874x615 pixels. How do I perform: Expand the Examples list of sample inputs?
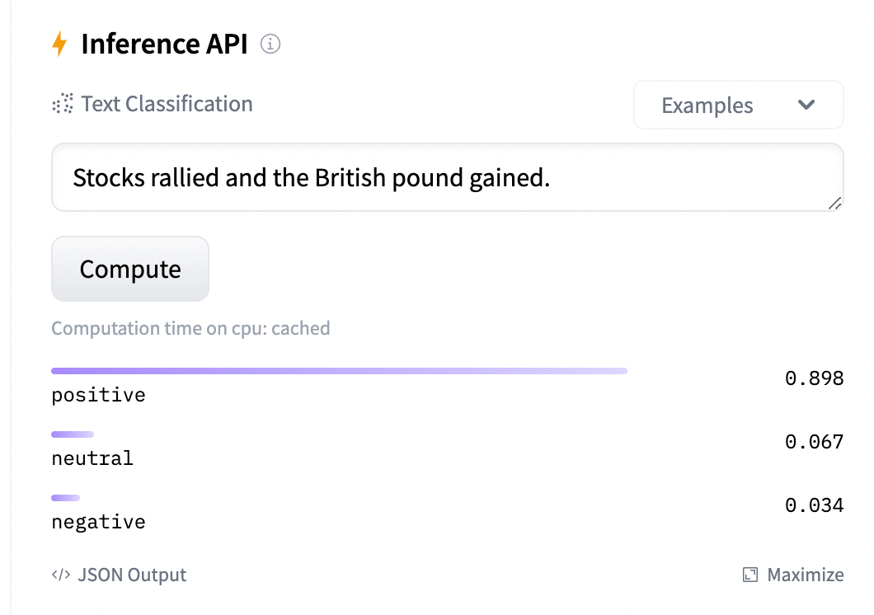pos(738,105)
